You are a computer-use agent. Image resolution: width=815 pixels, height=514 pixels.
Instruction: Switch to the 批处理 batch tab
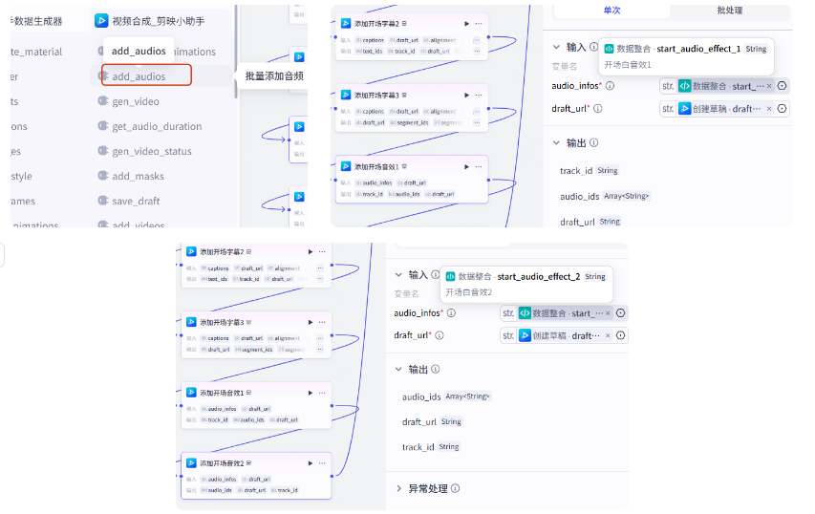730,10
